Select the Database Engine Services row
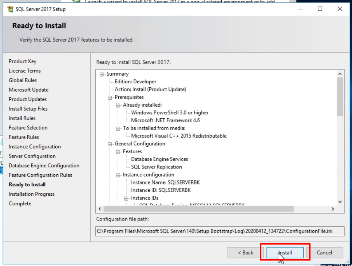The image size is (352, 266). pos(159,159)
